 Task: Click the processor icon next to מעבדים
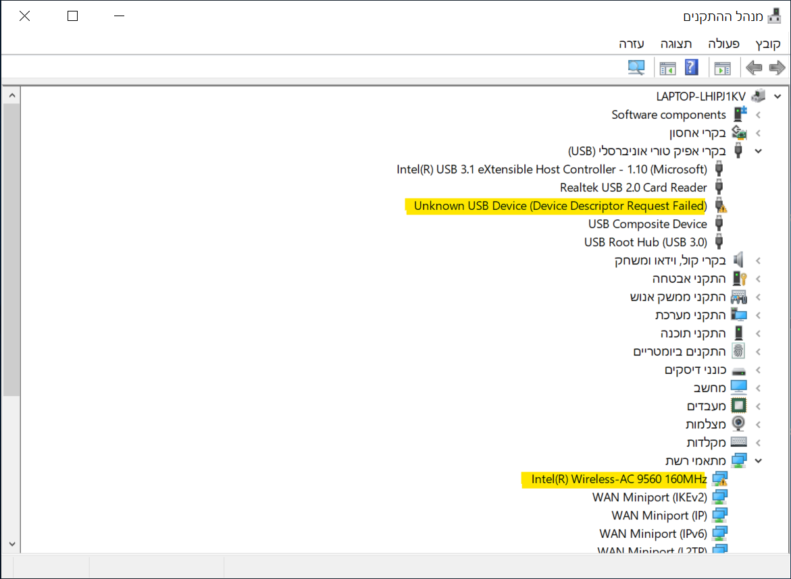point(738,405)
